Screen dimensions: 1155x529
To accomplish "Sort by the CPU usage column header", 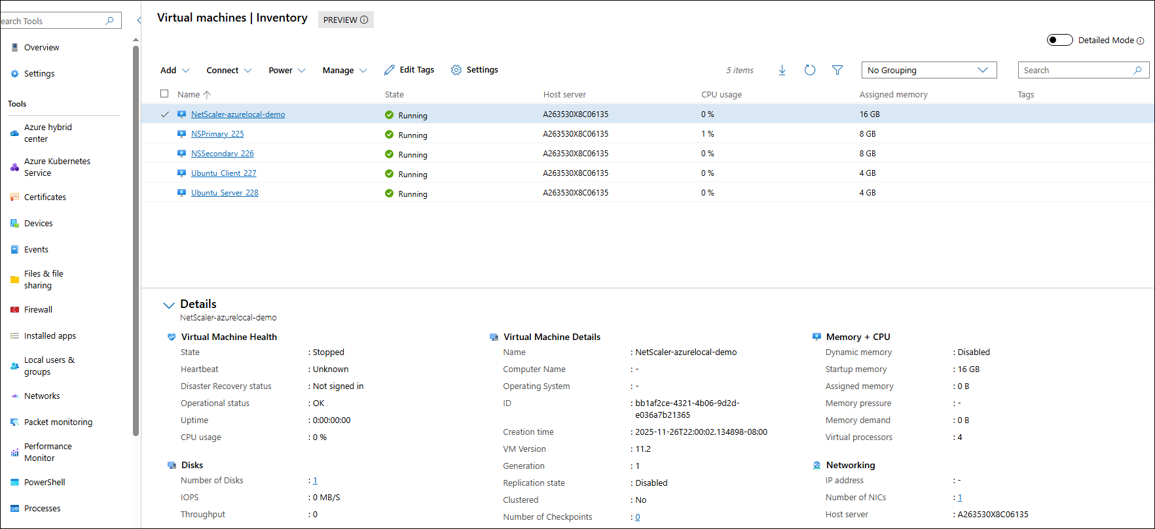I will click(x=722, y=94).
